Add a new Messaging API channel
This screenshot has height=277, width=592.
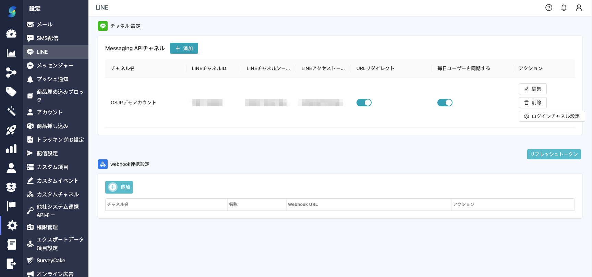click(x=184, y=48)
